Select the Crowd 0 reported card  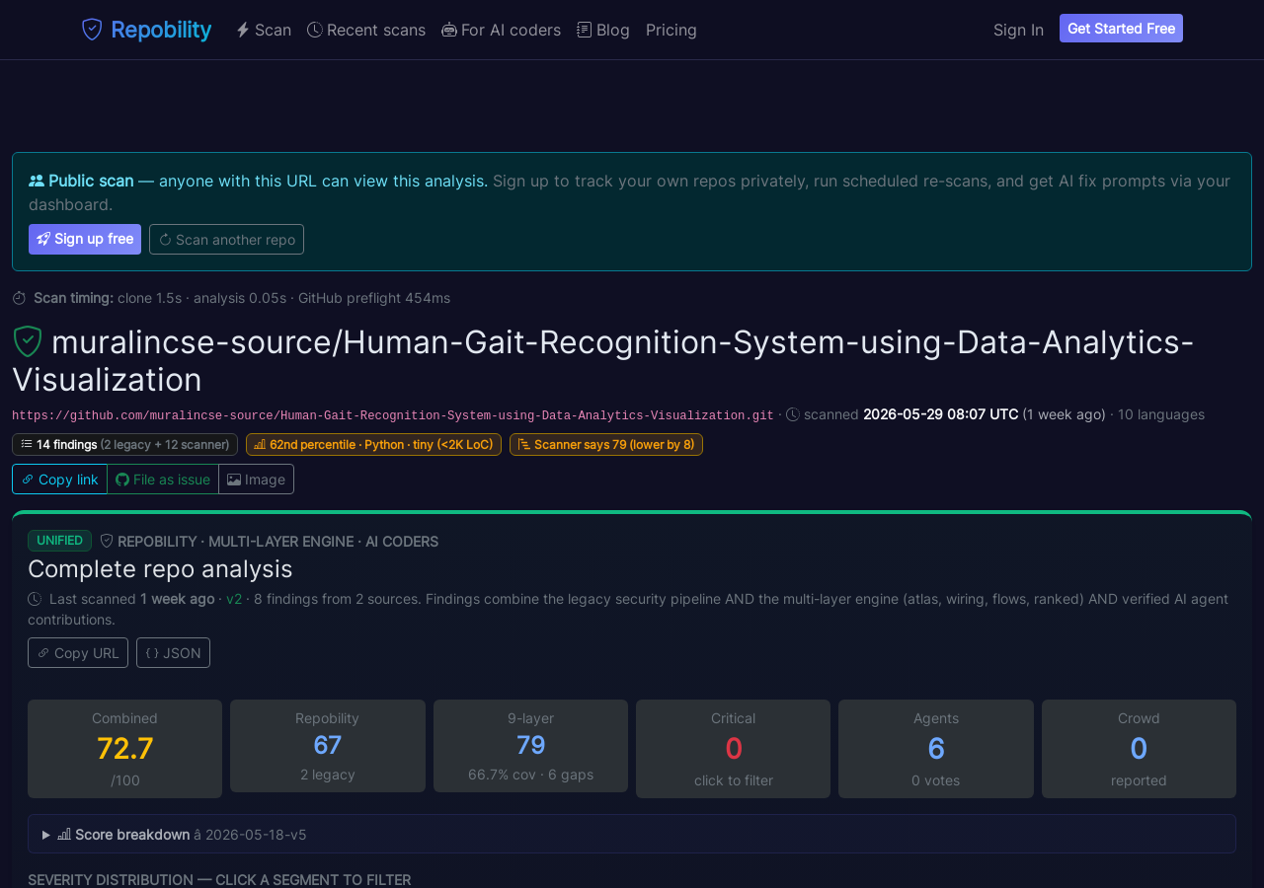(x=1139, y=749)
